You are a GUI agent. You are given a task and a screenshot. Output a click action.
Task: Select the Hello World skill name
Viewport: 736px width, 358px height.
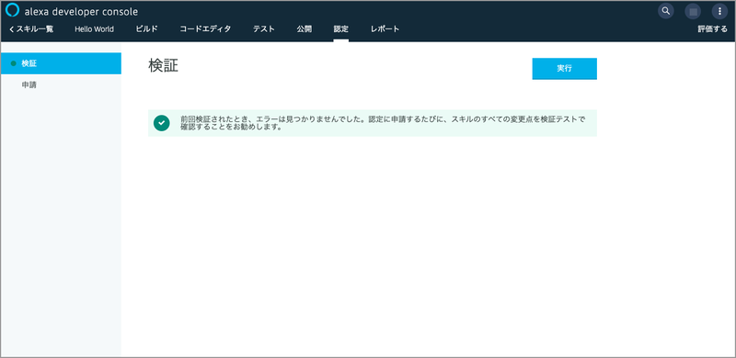point(94,29)
